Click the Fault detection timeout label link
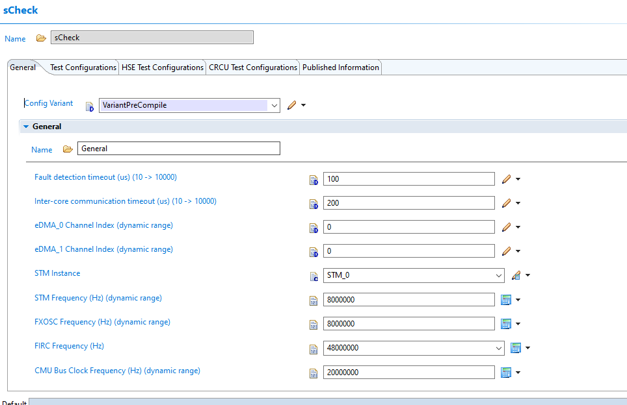627x405 pixels. 105,177
